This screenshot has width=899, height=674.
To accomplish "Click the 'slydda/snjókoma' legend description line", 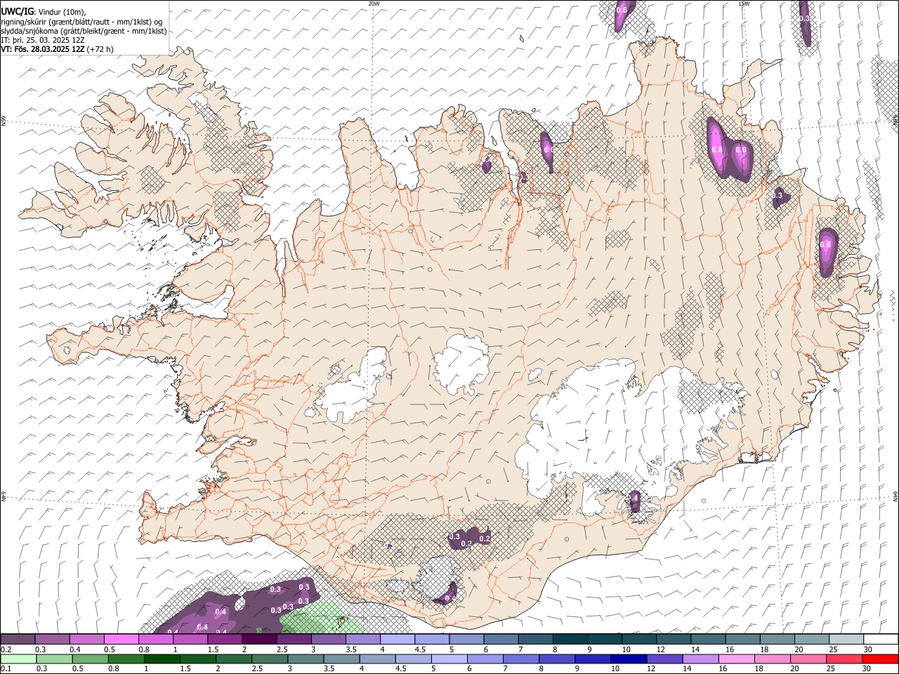I will pyautogui.click(x=84, y=31).
